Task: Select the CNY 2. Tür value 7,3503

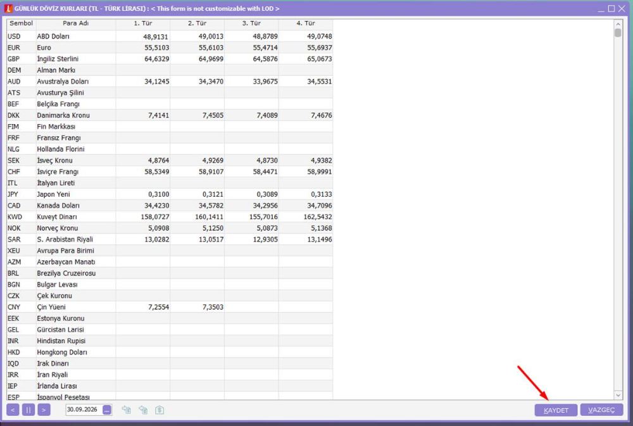Action: point(213,307)
